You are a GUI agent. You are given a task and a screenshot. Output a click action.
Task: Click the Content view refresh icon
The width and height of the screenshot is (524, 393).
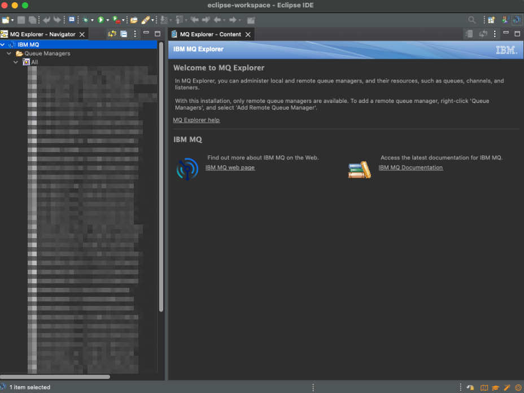tap(483, 34)
